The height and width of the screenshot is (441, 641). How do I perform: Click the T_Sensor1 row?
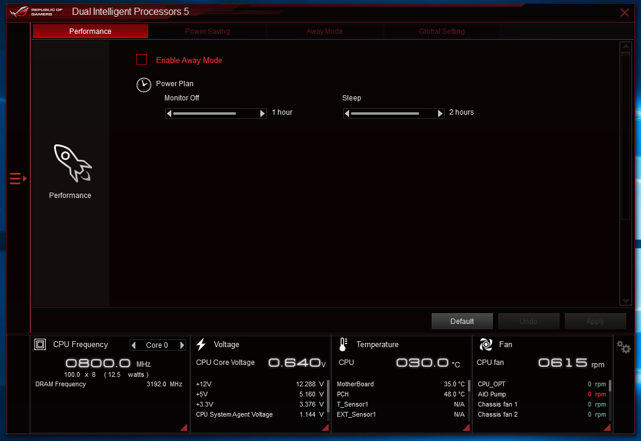coord(401,404)
